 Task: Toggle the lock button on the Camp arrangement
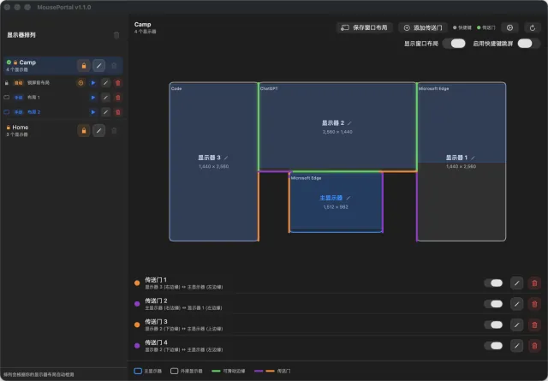tap(84, 66)
